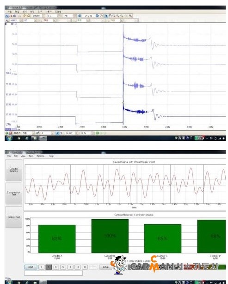228x284 pixels.
Task: Click the green run capture button
Action: click(7, 133)
